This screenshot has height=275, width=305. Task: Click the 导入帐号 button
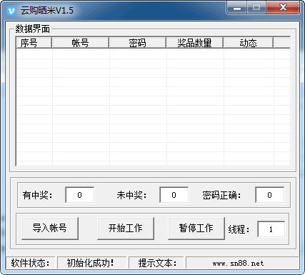(50, 228)
